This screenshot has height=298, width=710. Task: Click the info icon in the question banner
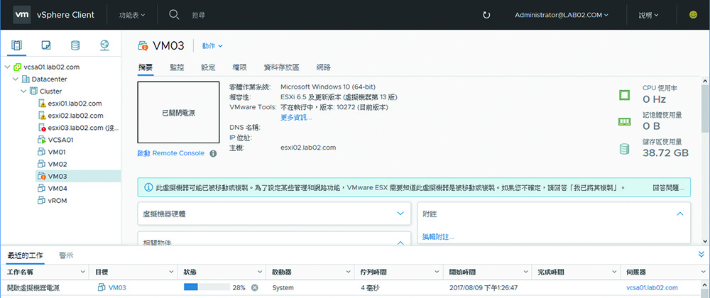coord(148,187)
